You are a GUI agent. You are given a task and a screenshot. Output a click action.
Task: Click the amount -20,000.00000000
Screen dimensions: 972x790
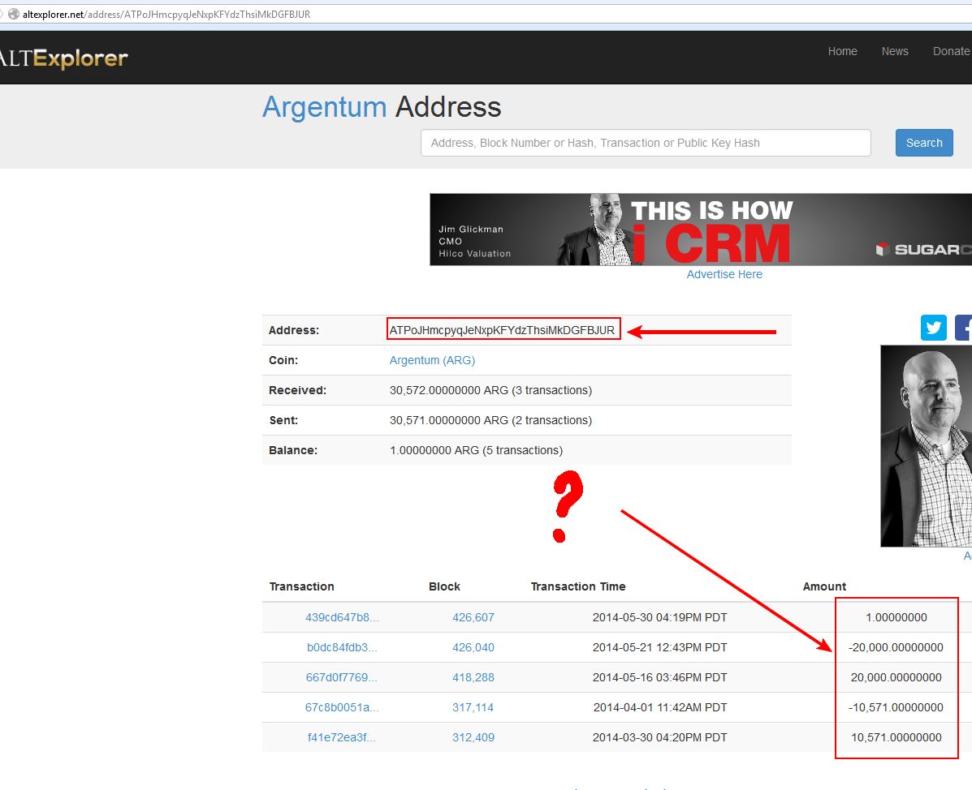tap(896, 647)
